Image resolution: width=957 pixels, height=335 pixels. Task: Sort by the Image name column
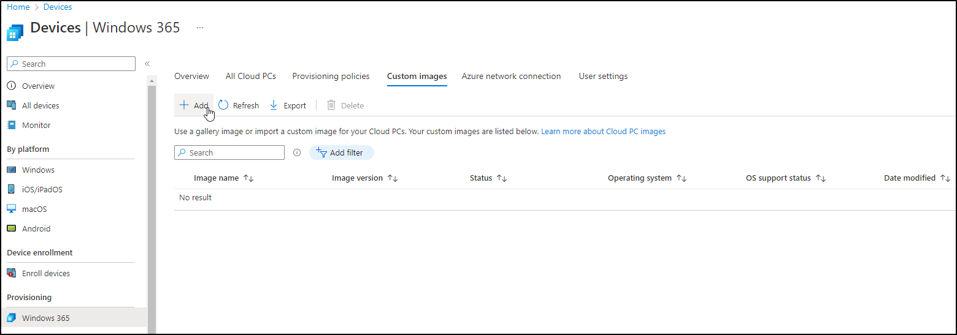[x=223, y=178]
